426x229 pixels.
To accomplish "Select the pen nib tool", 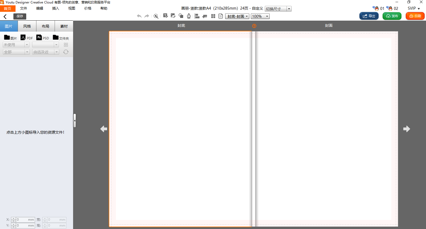I will click(x=189, y=16).
